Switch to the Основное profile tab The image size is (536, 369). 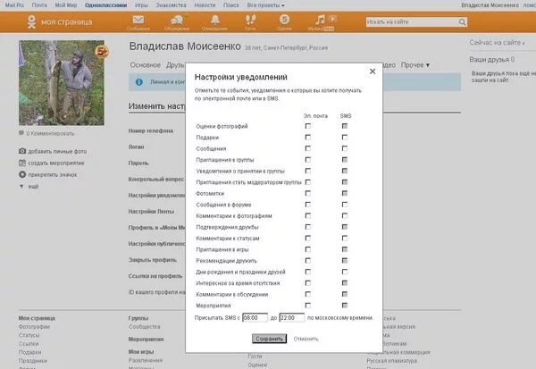coord(146,65)
